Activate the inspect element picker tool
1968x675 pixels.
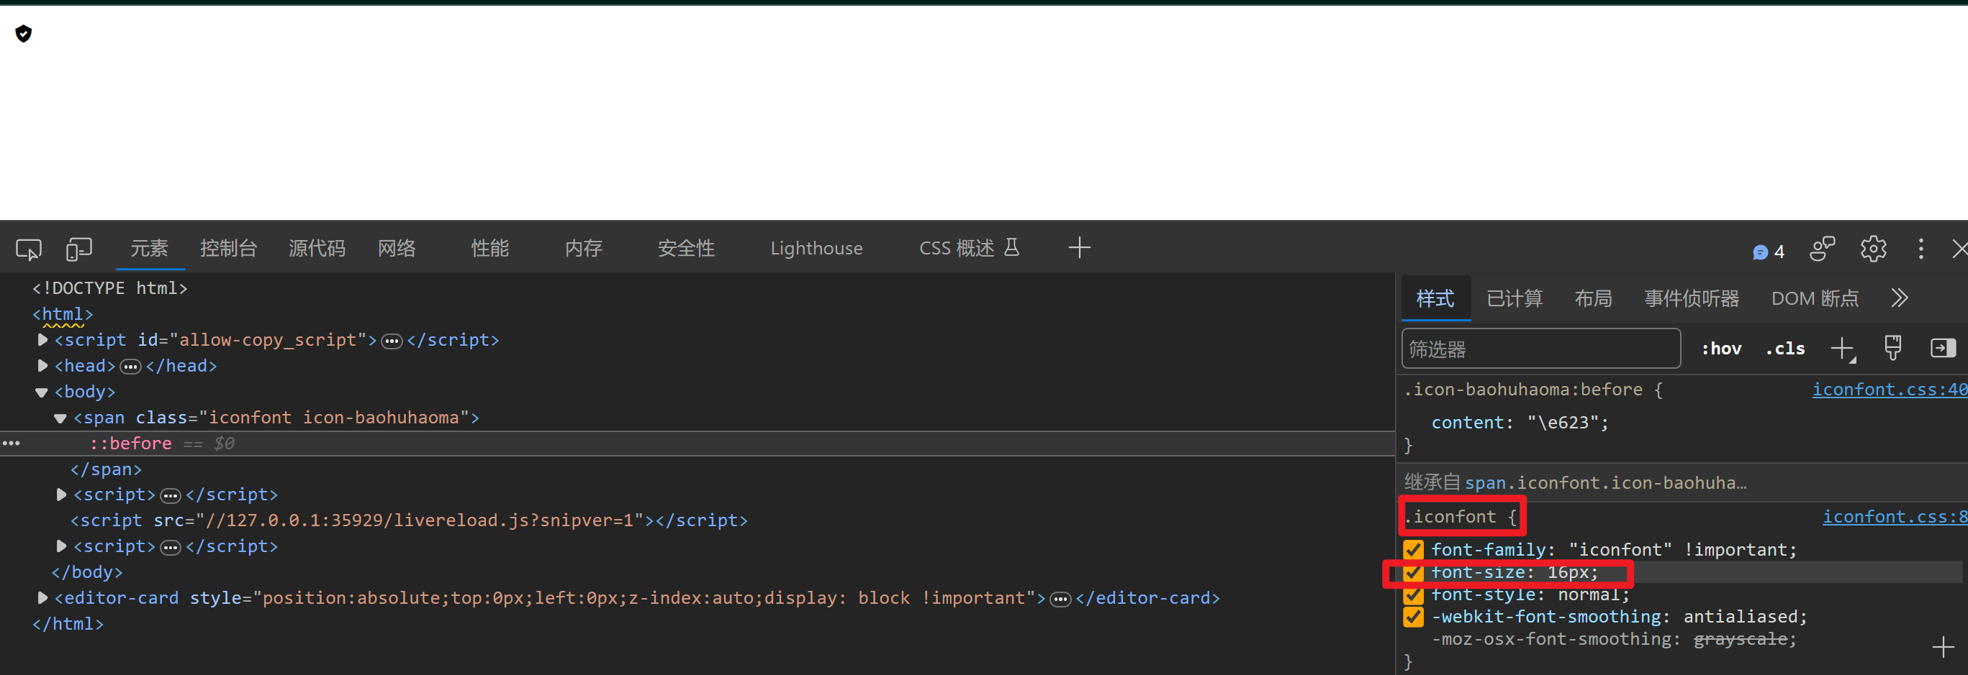(x=28, y=249)
